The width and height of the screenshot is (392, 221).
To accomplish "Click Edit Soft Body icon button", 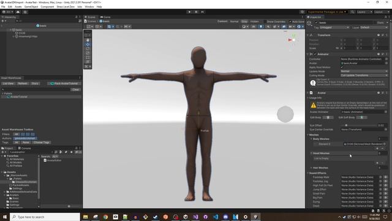I will [362, 117].
